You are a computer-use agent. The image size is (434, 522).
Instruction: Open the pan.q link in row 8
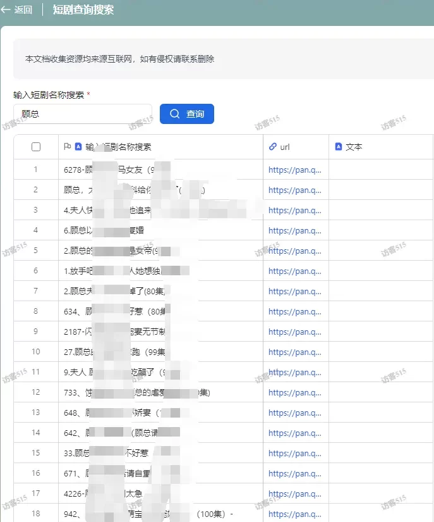click(x=295, y=311)
